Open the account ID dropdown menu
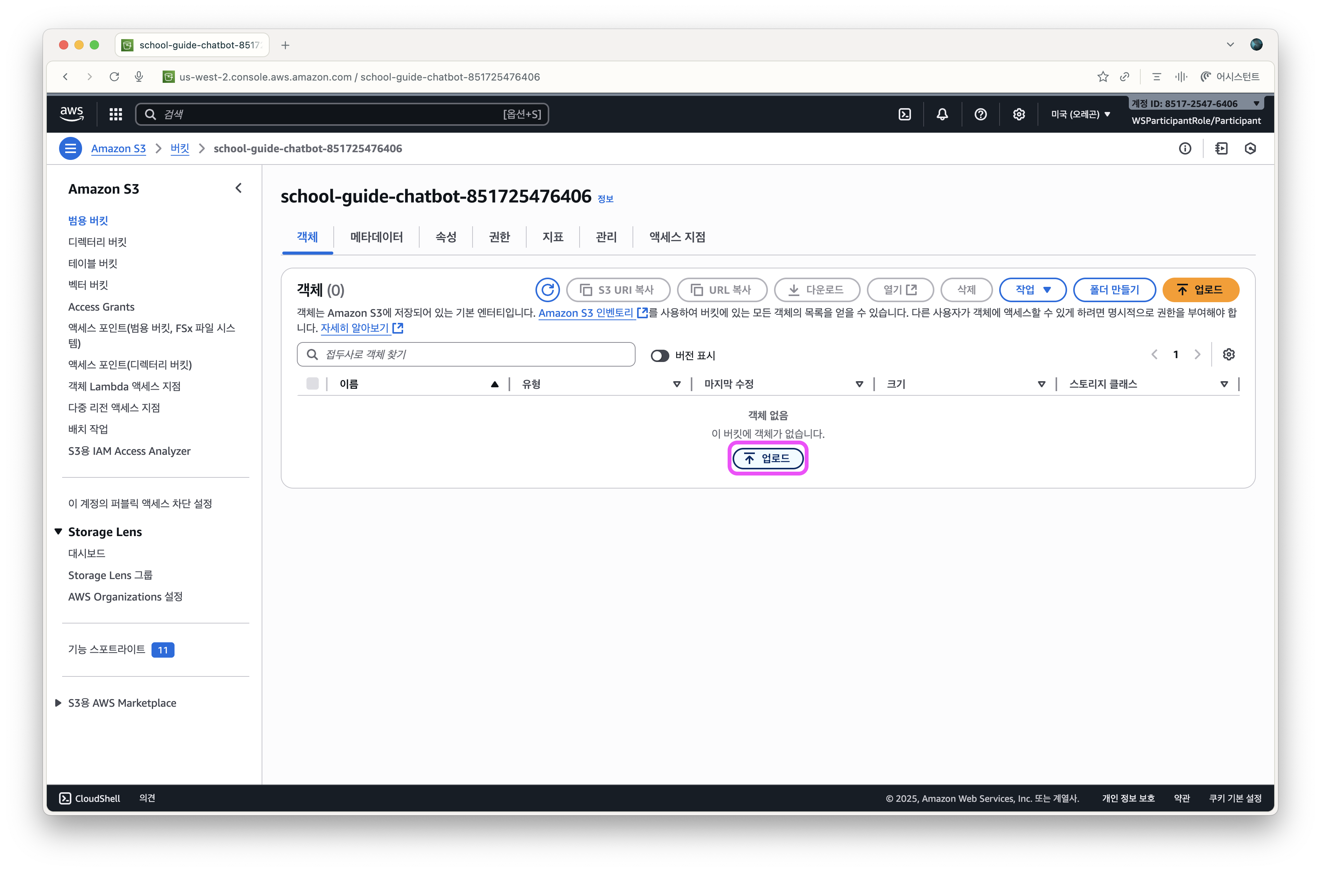 pyautogui.click(x=1196, y=104)
